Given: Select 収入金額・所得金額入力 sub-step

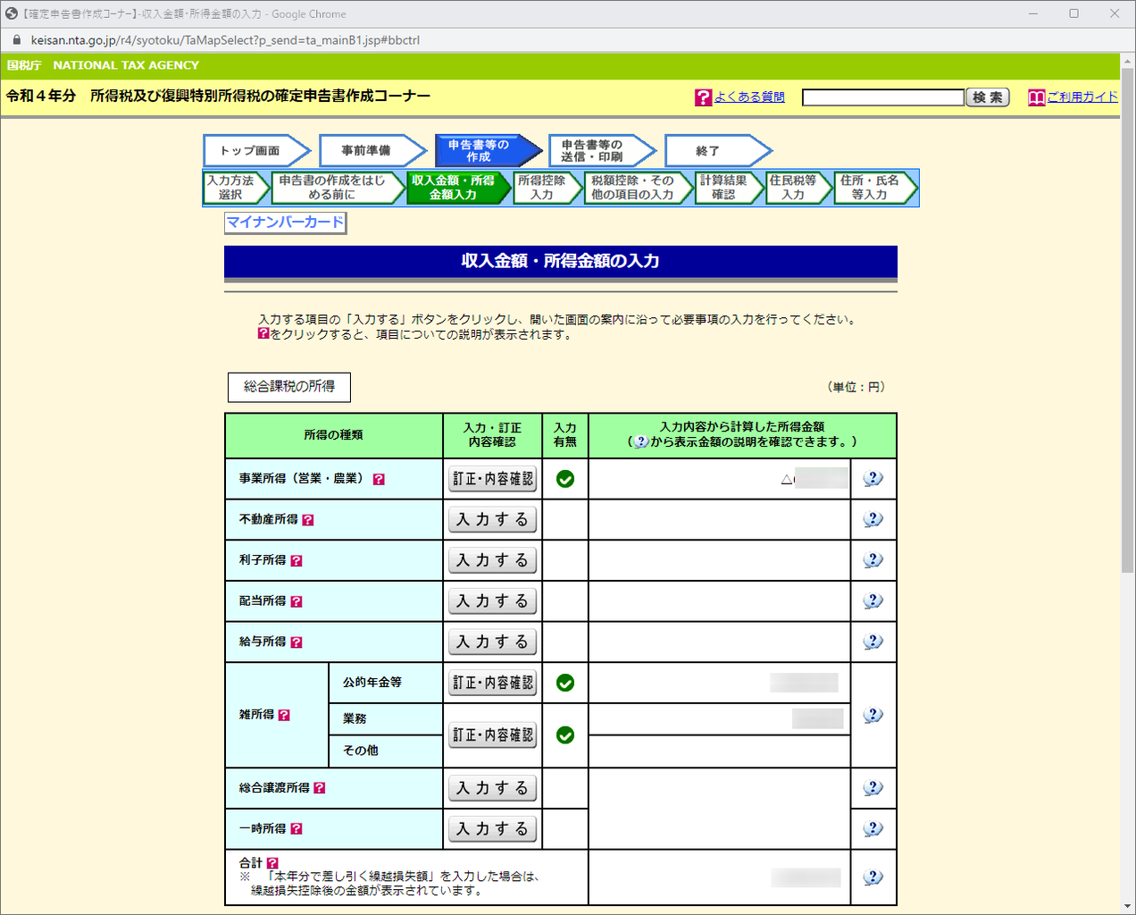Looking at the screenshot, I should pos(459,188).
